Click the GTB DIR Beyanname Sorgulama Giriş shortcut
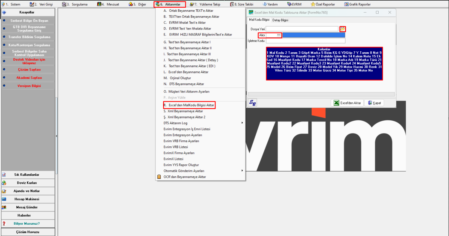 [x=28, y=29]
